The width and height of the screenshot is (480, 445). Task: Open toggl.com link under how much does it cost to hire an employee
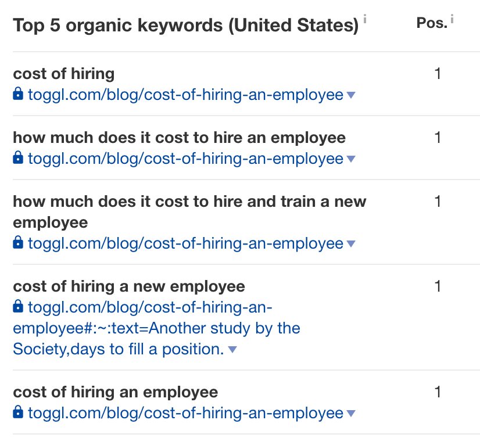pyautogui.click(x=185, y=159)
